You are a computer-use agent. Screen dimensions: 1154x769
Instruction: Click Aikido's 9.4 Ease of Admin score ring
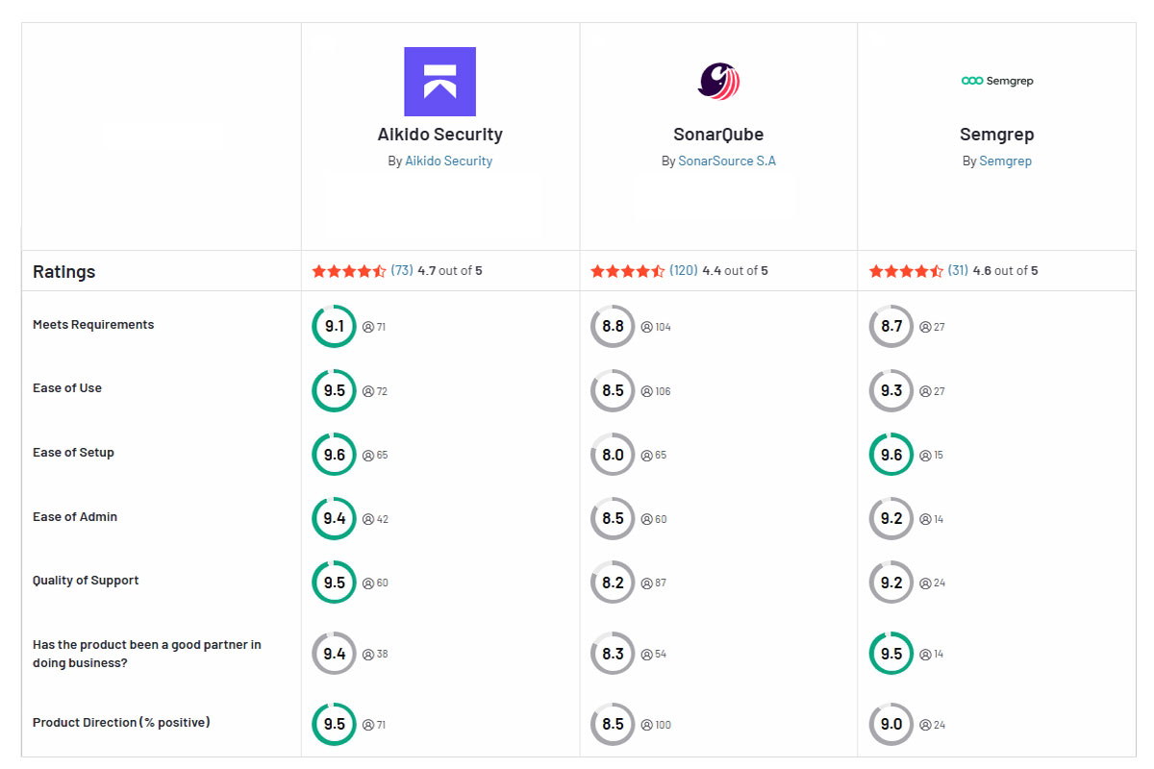pos(334,519)
